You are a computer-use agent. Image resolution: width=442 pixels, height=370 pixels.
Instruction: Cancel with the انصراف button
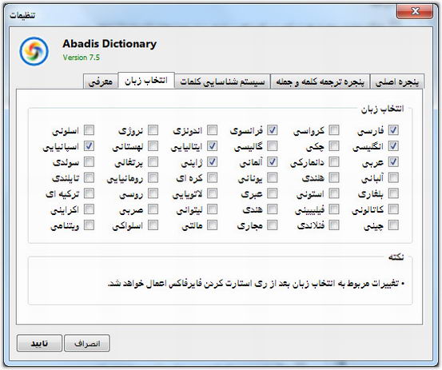[87, 344]
